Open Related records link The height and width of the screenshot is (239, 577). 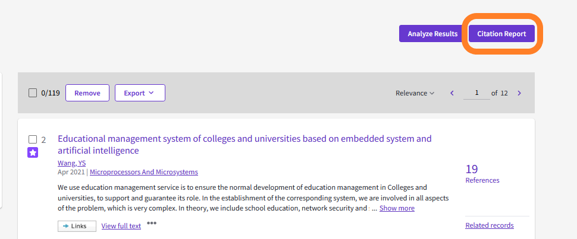[490, 225]
